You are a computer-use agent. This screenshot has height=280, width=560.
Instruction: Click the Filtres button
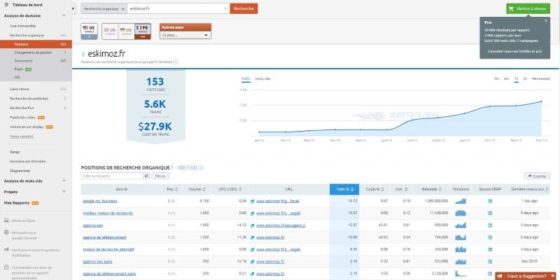160,176
